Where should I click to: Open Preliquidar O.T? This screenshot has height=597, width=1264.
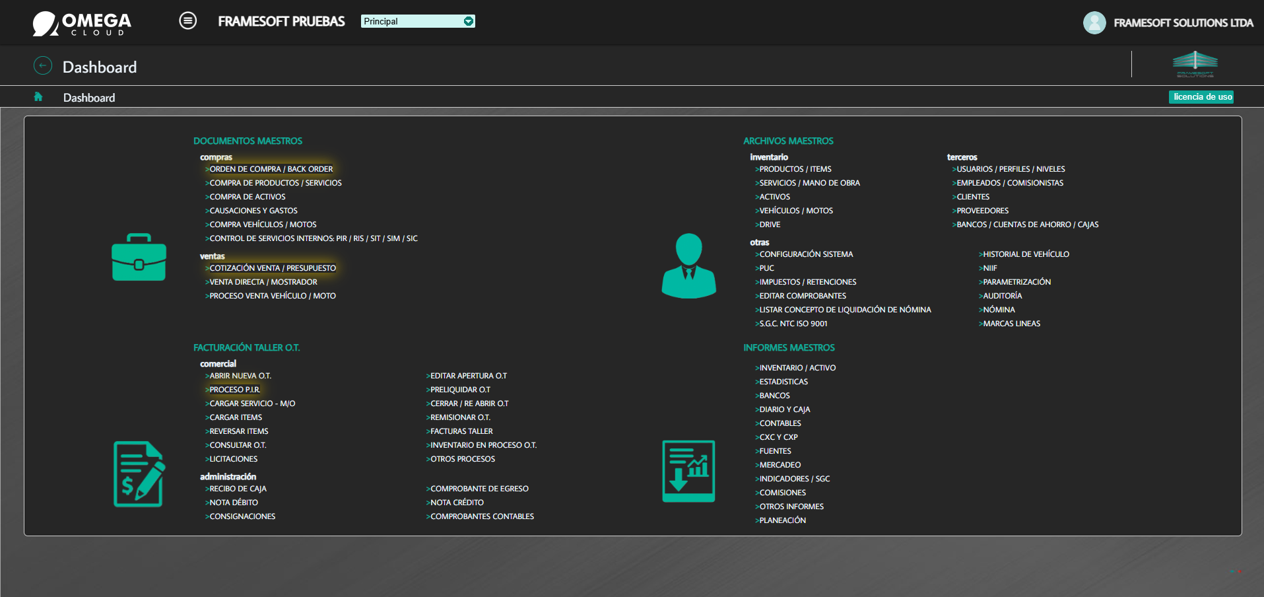[460, 390]
